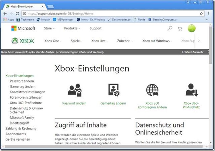The height and width of the screenshot is (151, 215).
Task: Click the Microsoft logo
Action: point(23,28)
